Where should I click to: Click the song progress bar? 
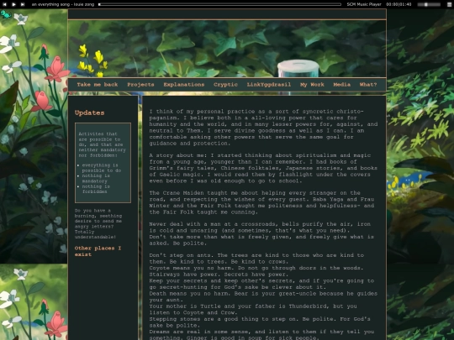219,4
